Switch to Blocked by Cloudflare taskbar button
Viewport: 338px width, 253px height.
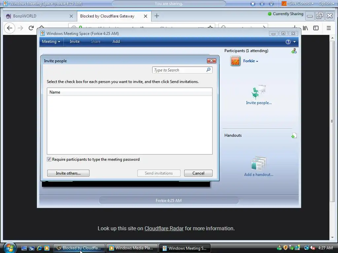coord(79,248)
